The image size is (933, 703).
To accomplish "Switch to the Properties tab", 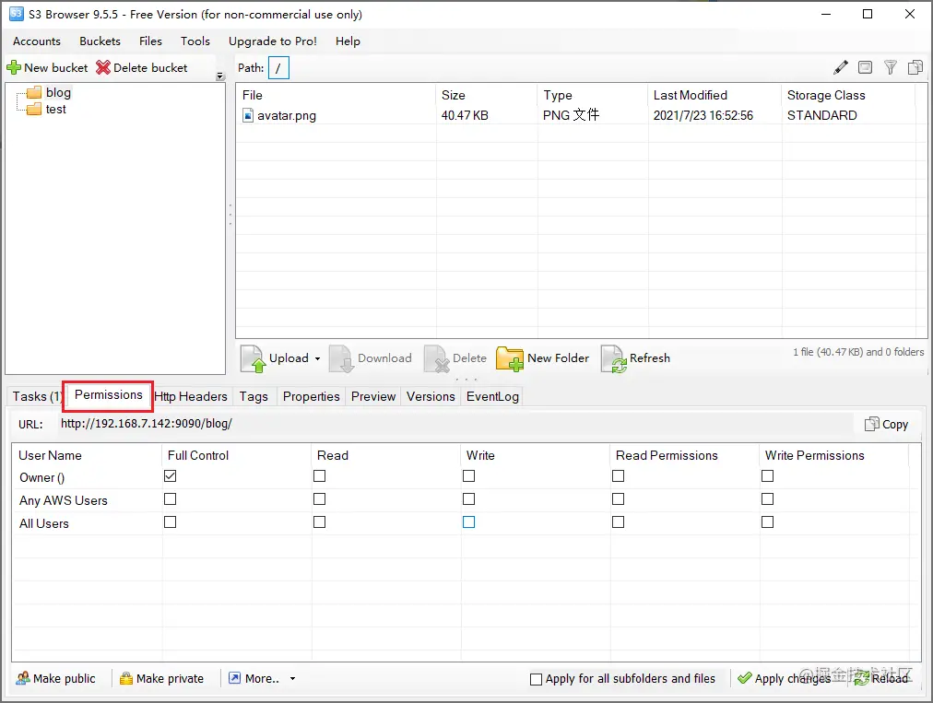I will pos(312,397).
